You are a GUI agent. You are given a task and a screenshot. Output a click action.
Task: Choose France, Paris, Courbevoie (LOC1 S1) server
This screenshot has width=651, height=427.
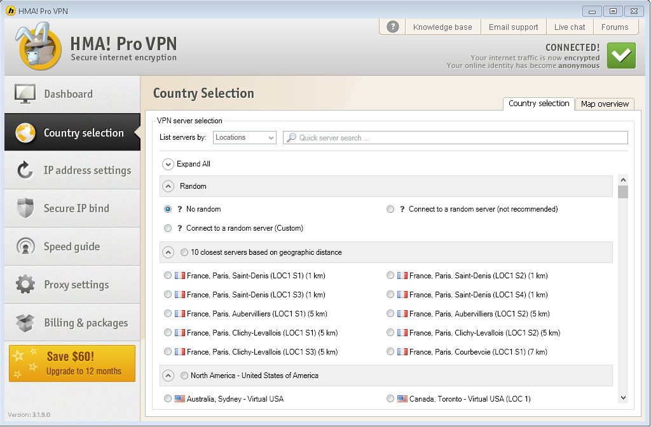[x=390, y=352]
